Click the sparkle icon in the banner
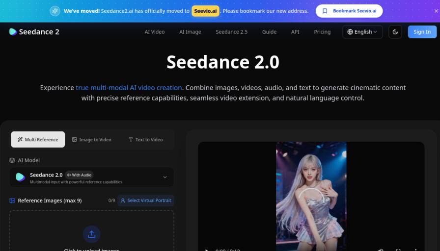The height and width of the screenshot is (251, 440). [x=55, y=11]
